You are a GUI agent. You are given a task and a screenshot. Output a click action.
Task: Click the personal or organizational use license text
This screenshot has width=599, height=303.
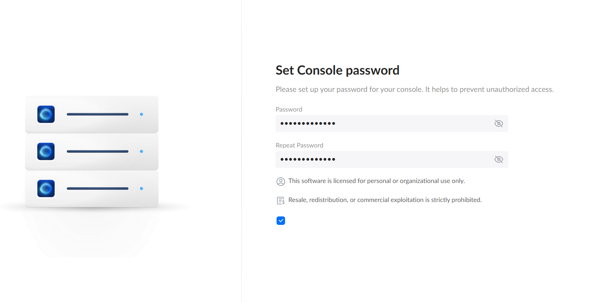[376, 181]
